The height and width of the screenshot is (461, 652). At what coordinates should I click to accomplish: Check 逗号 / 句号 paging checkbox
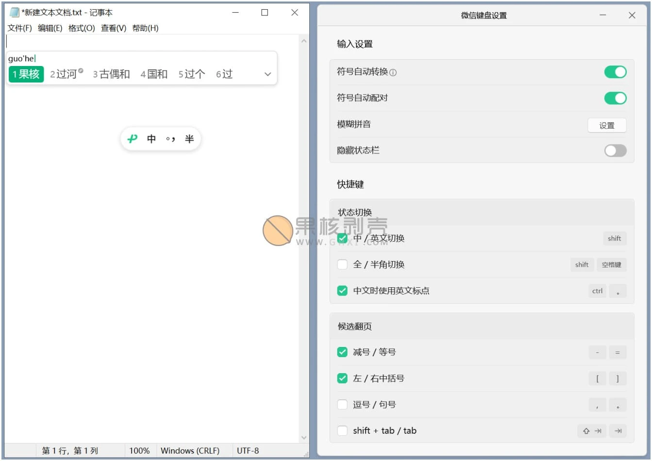(x=342, y=404)
